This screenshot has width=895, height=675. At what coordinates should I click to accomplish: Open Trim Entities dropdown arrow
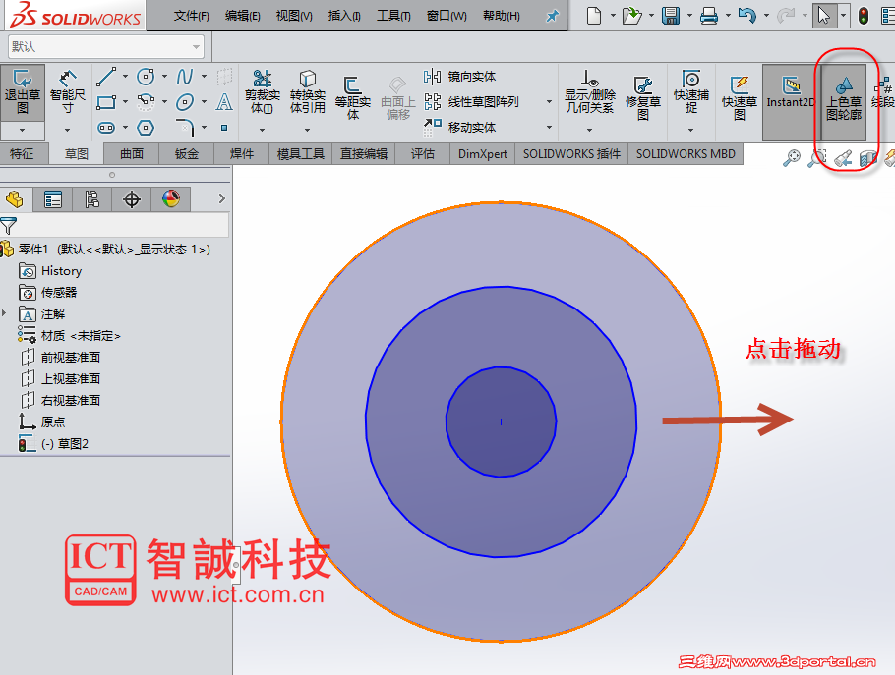coord(262,131)
